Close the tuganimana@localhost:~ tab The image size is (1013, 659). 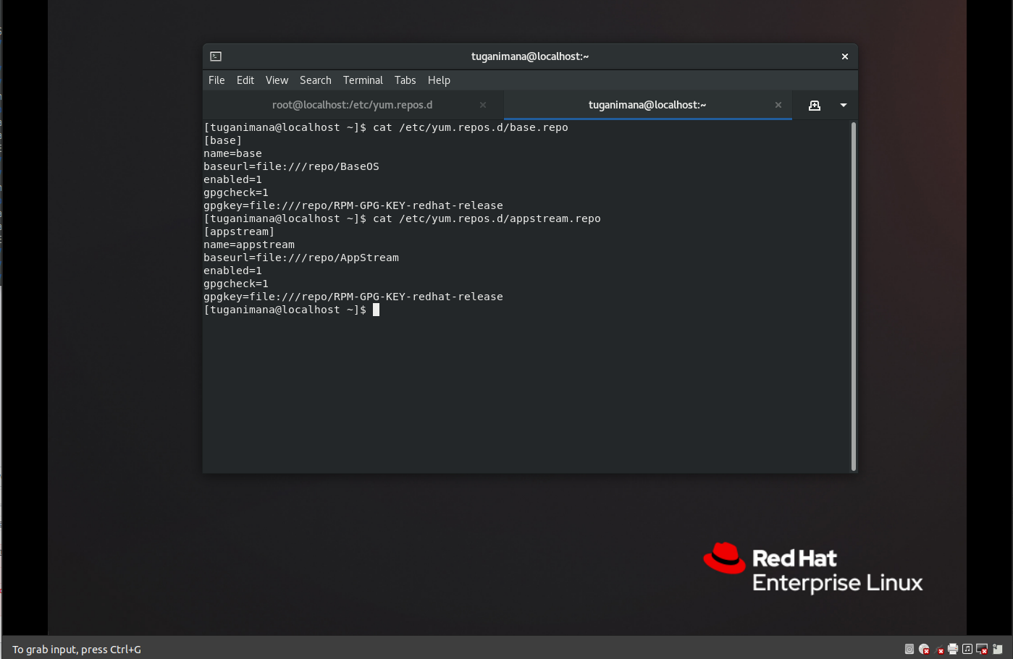[x=778, y=105]
